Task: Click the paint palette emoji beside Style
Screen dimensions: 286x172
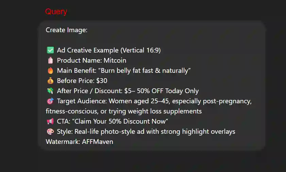Action: [x=50, y=132]
